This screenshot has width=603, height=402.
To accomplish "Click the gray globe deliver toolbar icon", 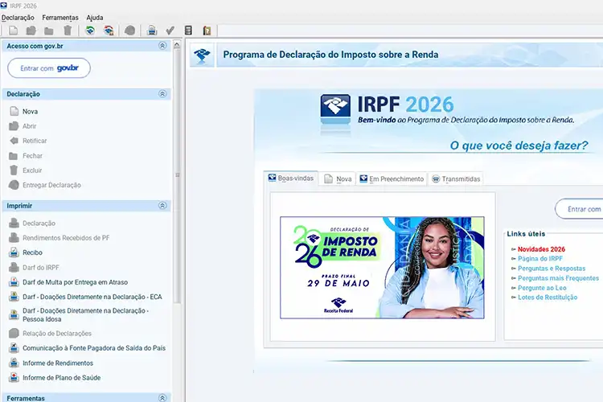I will click(130, 31).
